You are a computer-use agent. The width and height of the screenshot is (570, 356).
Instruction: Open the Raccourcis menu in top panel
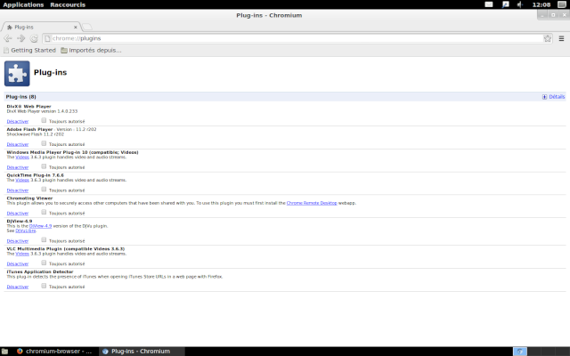[68, 4]
